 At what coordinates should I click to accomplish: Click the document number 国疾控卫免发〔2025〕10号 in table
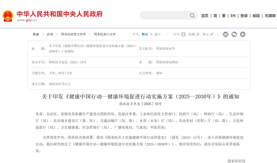pyautogui.click(x=67, y=62)
